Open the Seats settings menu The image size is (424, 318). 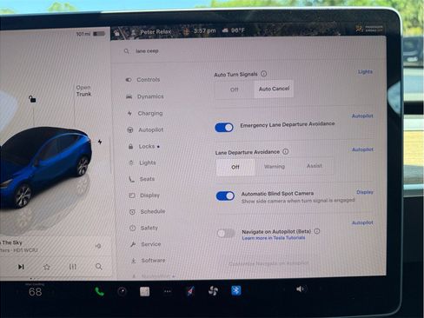[142, 179]
